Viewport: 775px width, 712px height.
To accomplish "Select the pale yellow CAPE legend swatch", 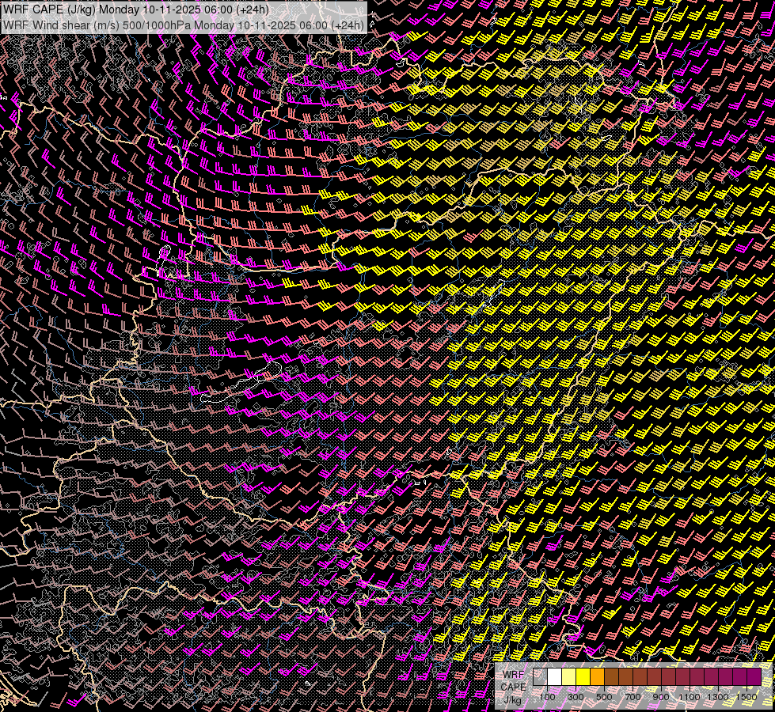I will pos(569,677).
